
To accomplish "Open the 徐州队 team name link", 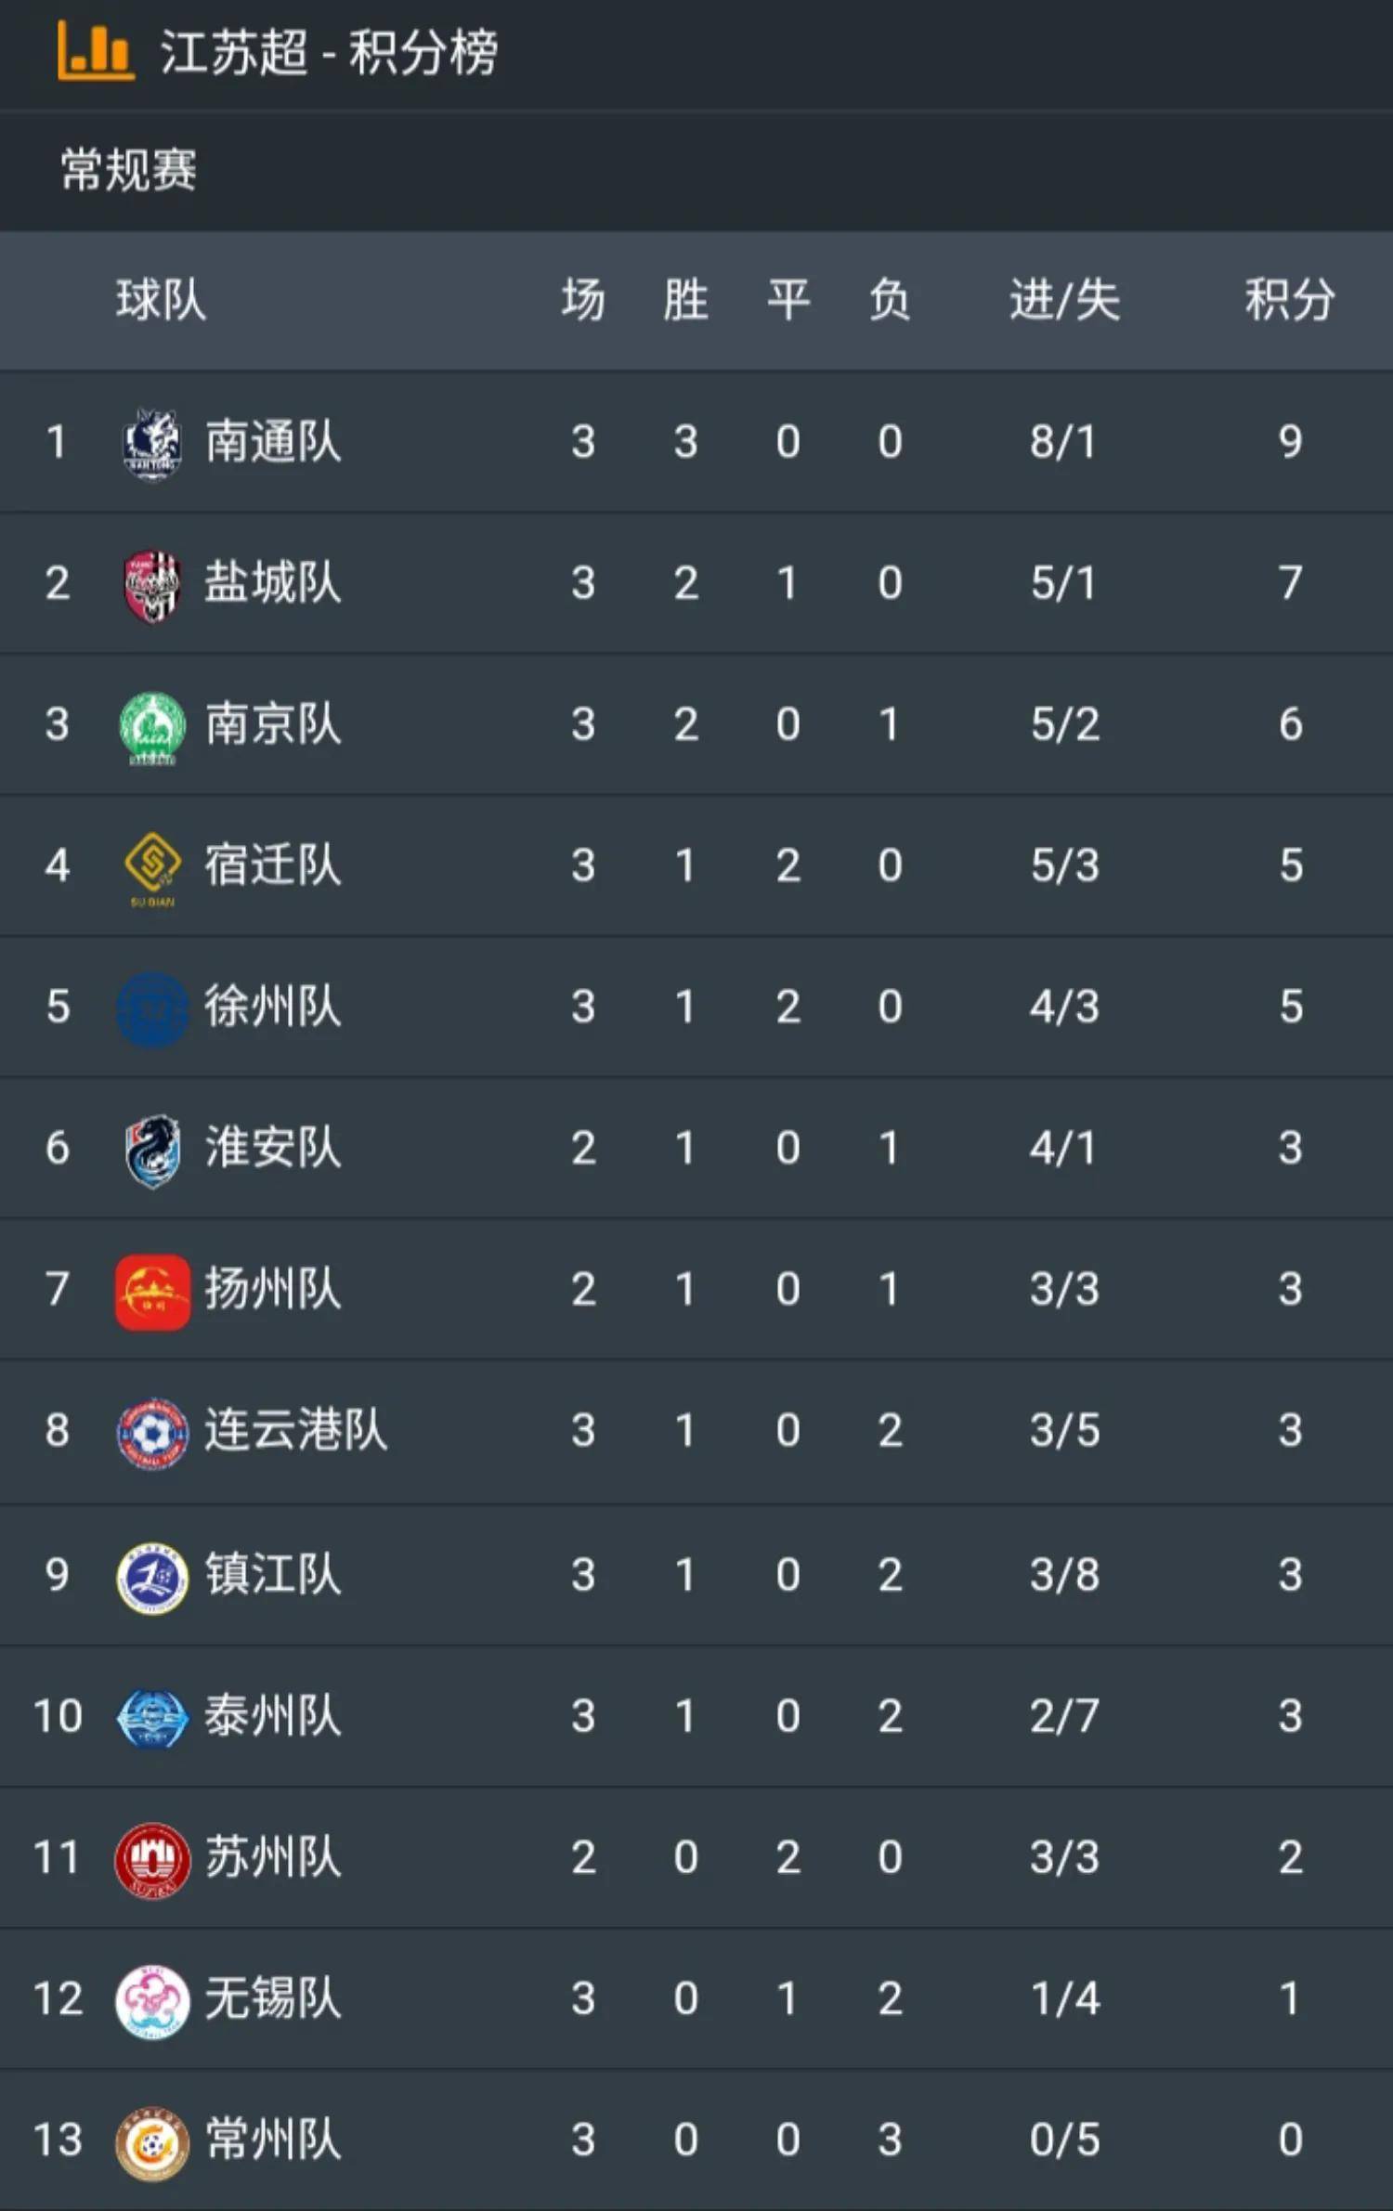I will [x=273, y=1007].
